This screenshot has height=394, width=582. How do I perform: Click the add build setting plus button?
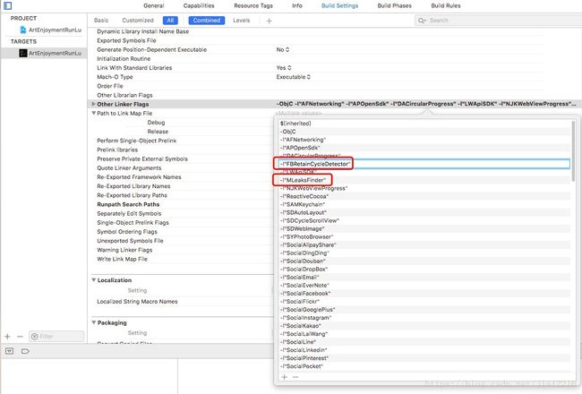(269, 20)
